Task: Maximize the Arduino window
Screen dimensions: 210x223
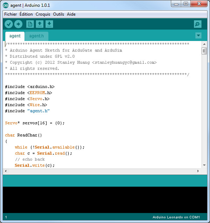Action: coord(186,4)
